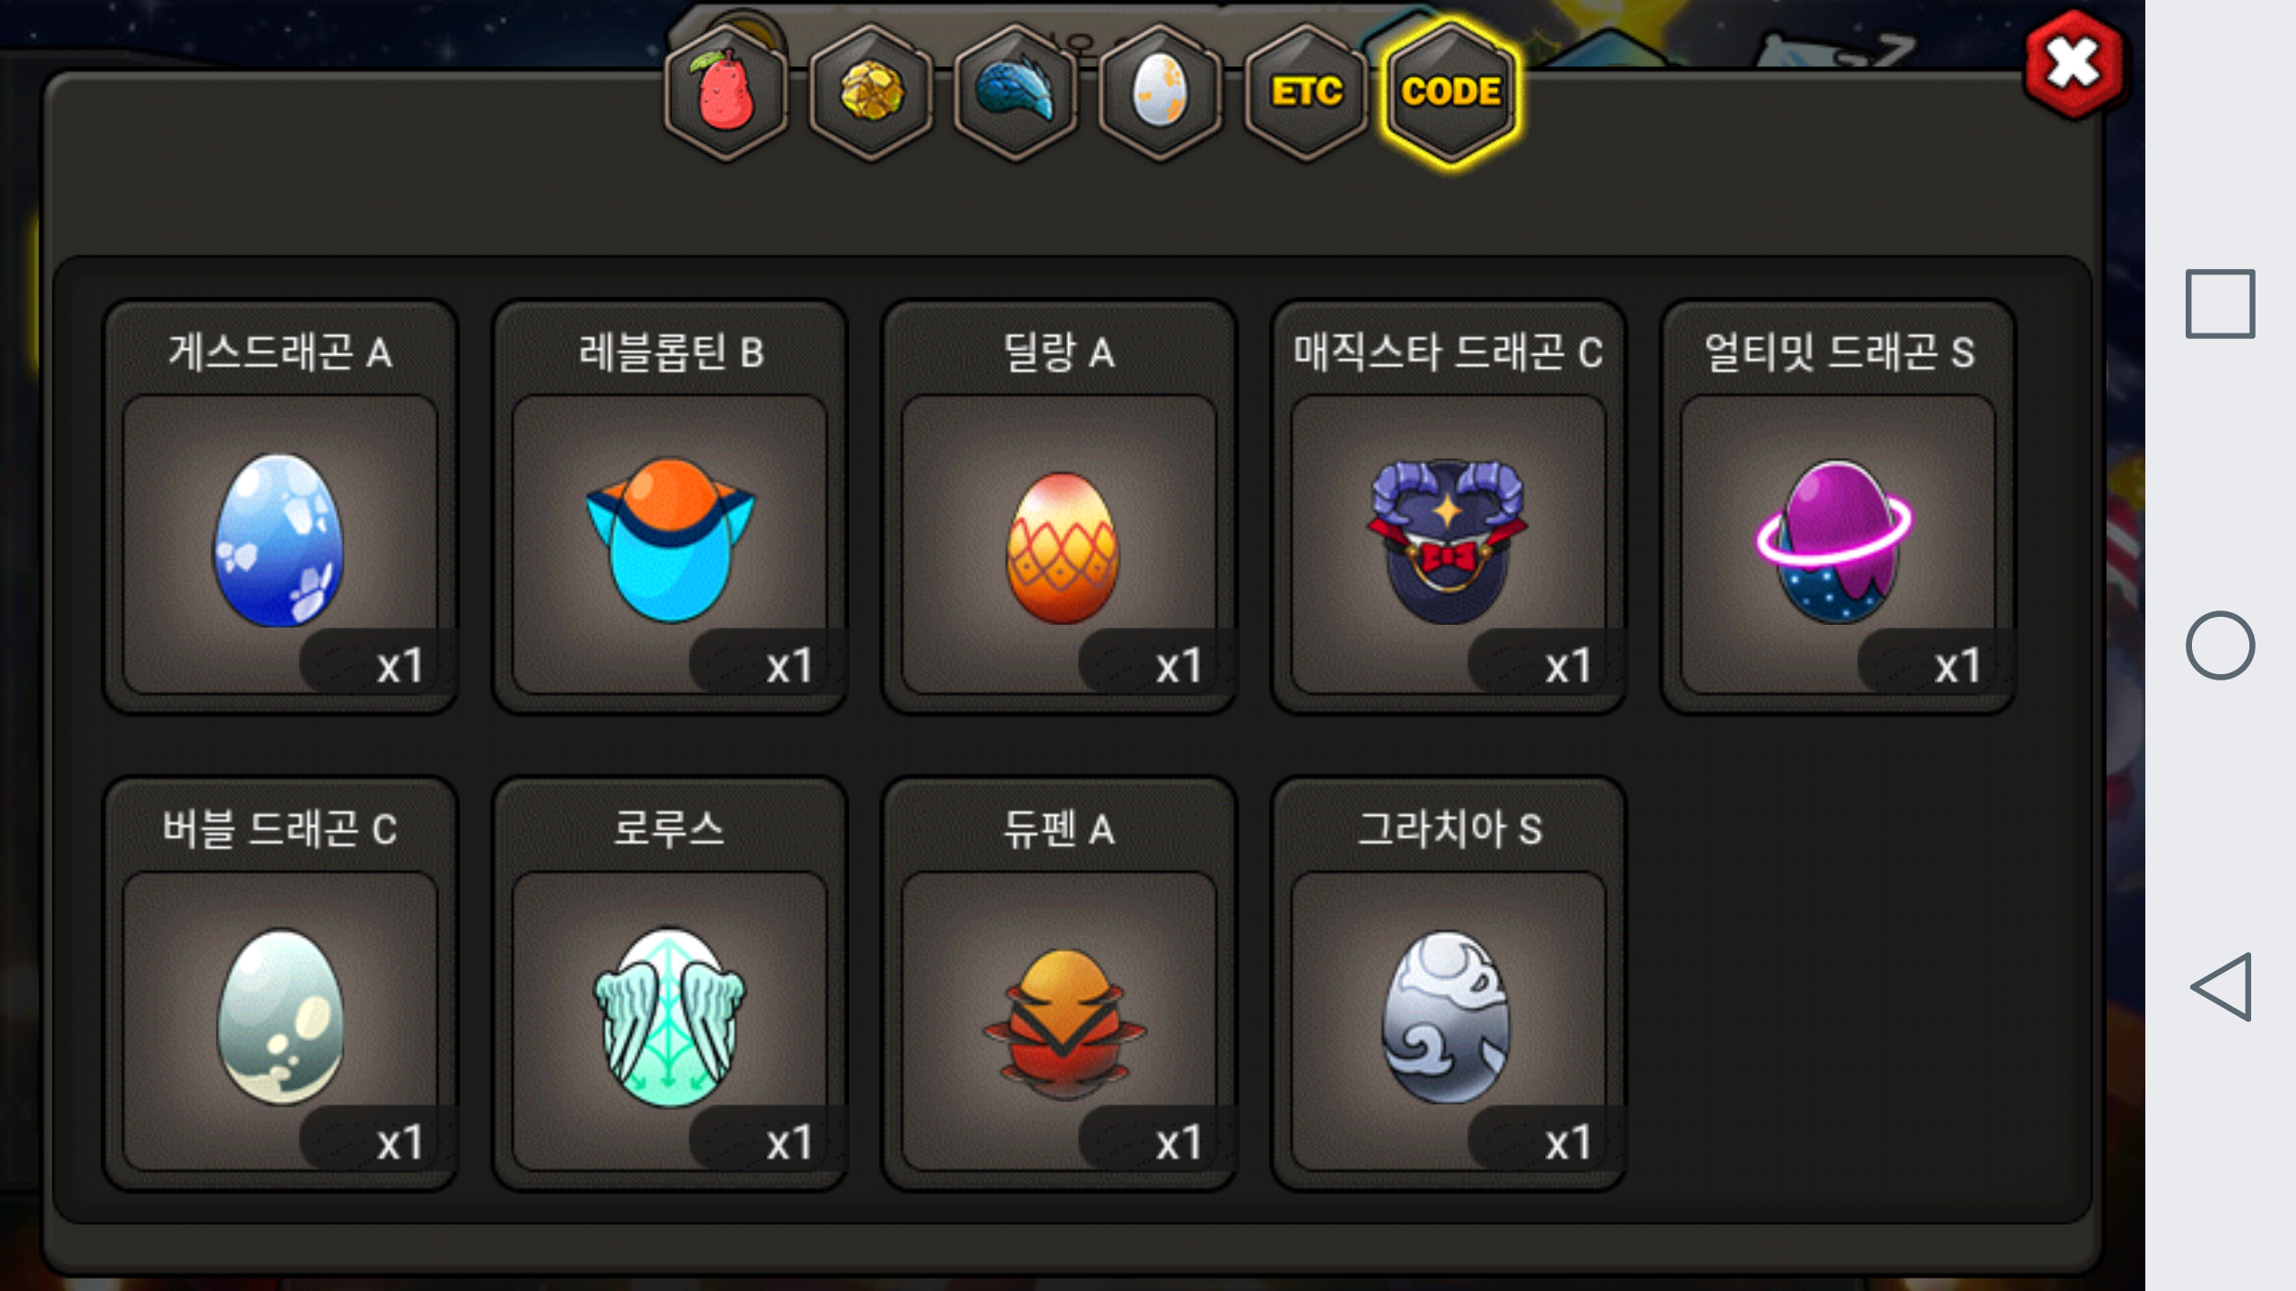Choose the 레블롭틴 B egg card
This screenshot has height=1291, width=2296.
(x=670, y=507)
